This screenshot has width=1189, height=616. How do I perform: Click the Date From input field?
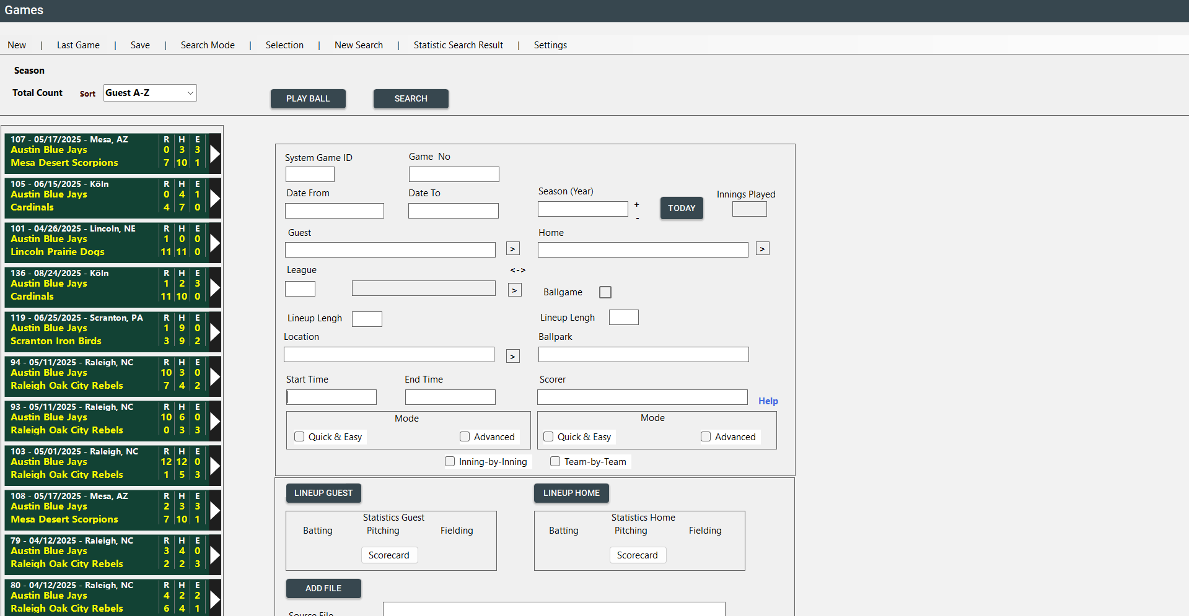point(334,211)
